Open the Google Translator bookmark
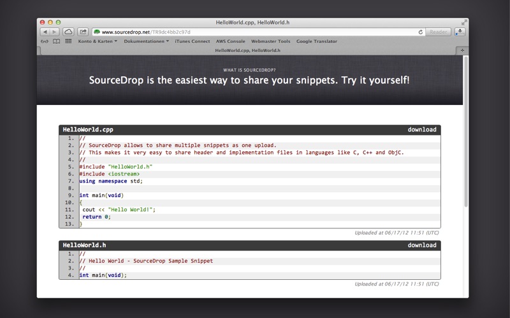The width and height of the screenshot is (510, 318). tap(317, 41)
